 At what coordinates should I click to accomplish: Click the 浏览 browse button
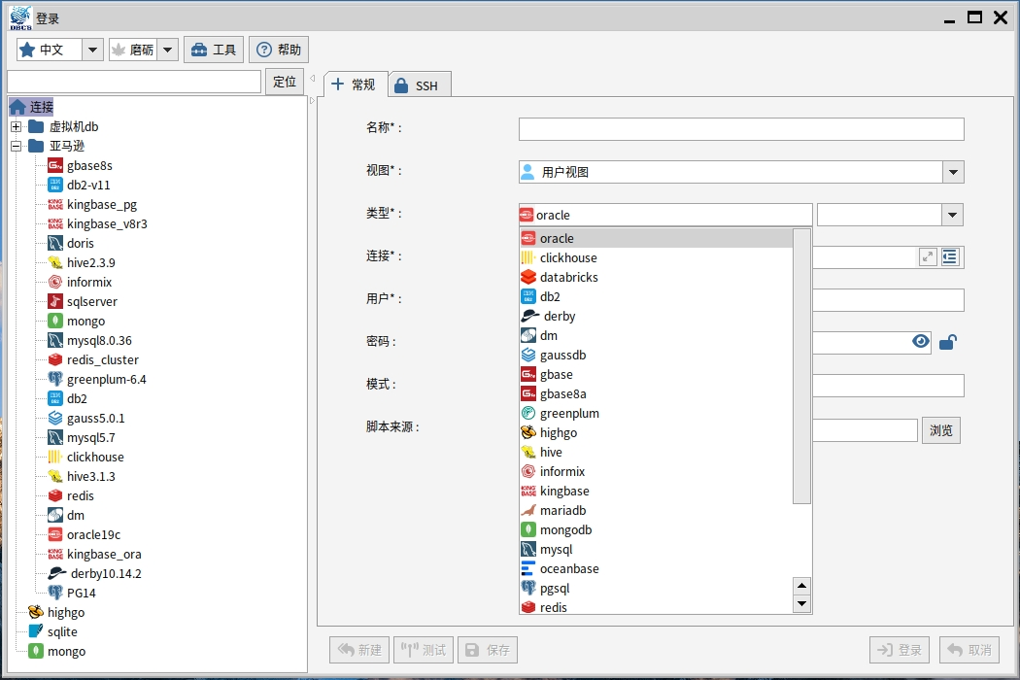click(x=940, y=430)
